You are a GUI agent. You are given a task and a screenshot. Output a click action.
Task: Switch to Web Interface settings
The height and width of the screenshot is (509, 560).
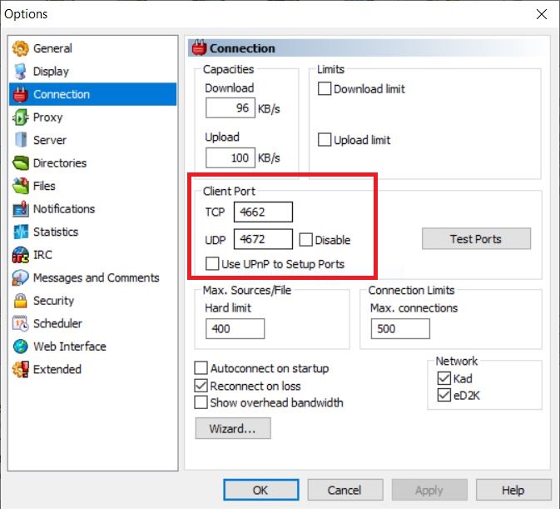(69, 347)
